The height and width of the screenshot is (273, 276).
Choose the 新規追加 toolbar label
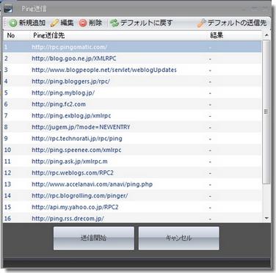32,23
